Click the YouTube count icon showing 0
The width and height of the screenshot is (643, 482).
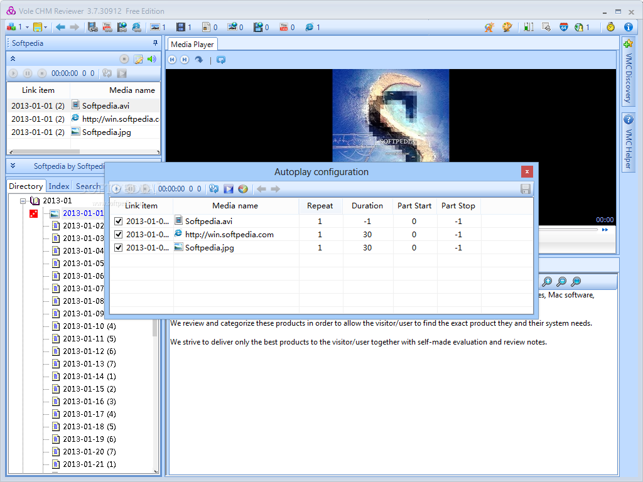tap(283, 27)
